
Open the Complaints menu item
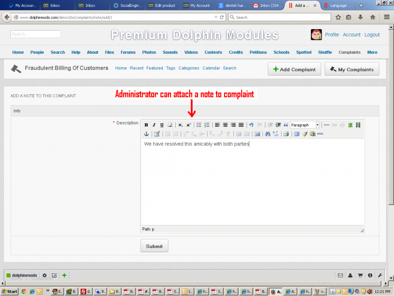(x=349, y=52)
